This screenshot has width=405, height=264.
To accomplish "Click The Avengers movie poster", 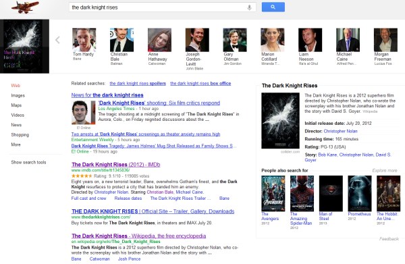I will pos(273,194).
